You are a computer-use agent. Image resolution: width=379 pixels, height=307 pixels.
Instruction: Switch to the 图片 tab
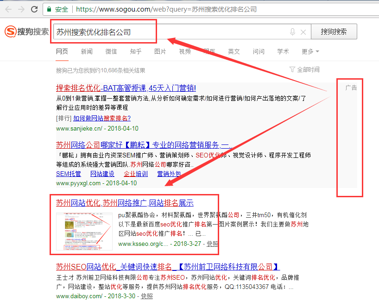pos(160,51)
